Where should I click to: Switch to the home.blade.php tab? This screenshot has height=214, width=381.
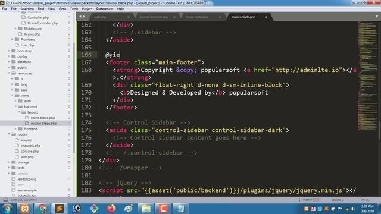point(197,17)
